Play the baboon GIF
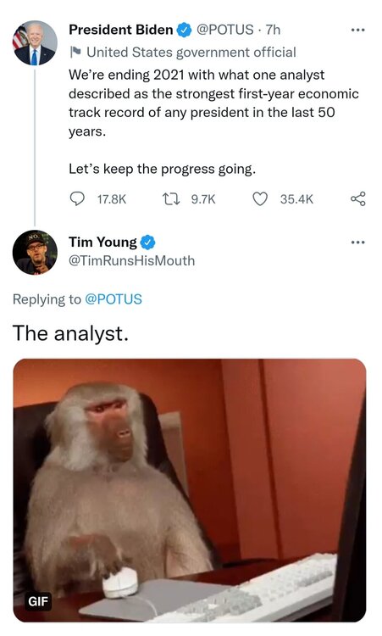This screenshot has width=382, height=636. (190, 490)
